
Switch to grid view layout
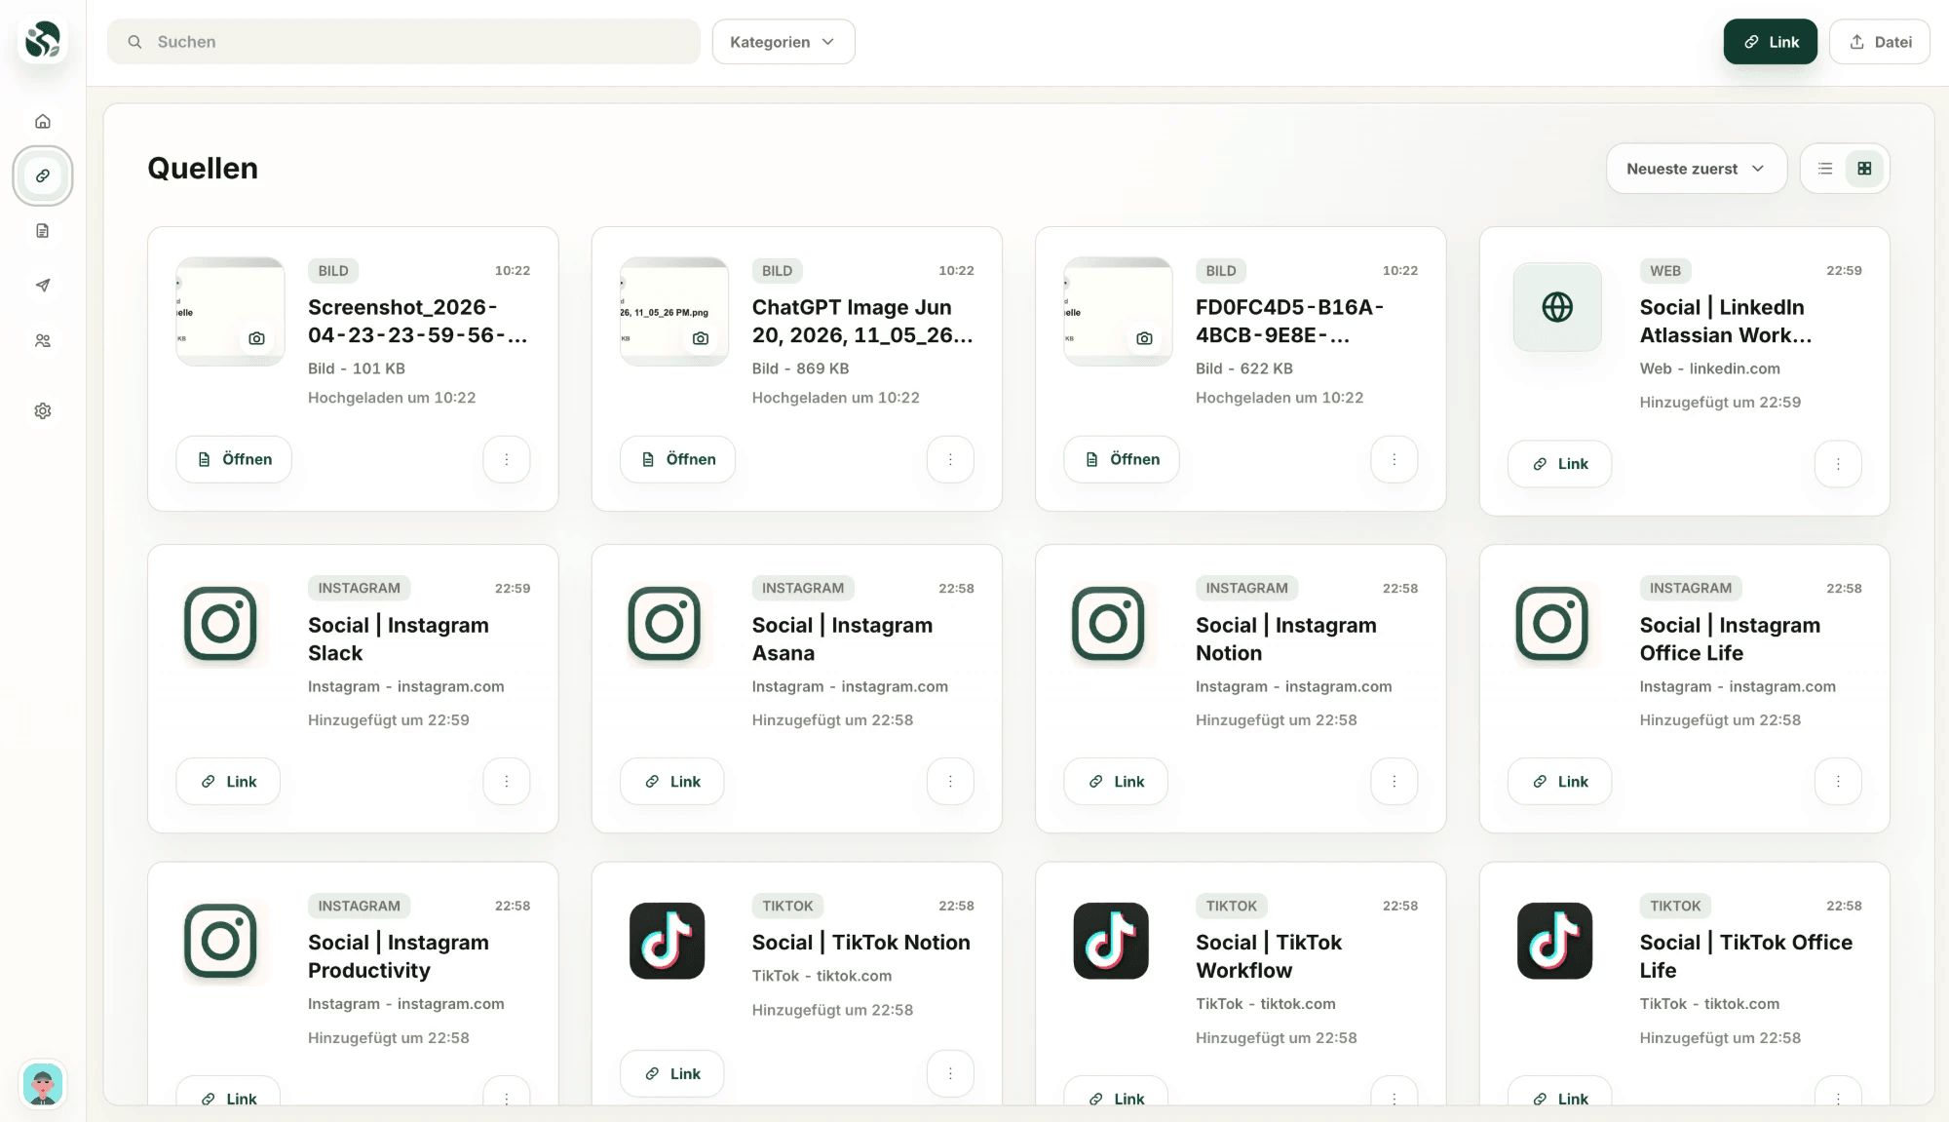tap(1864, 169)
